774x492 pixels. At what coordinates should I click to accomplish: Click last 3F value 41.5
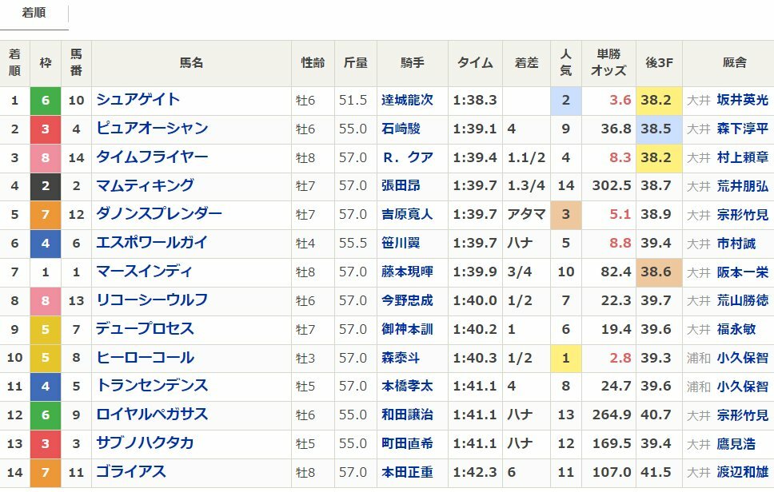coord(656,472)
